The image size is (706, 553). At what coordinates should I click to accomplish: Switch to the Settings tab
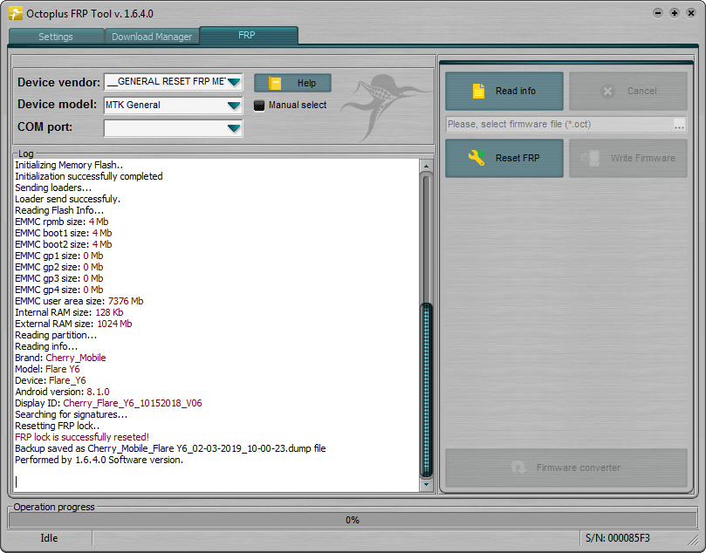[x=56, y=37]
